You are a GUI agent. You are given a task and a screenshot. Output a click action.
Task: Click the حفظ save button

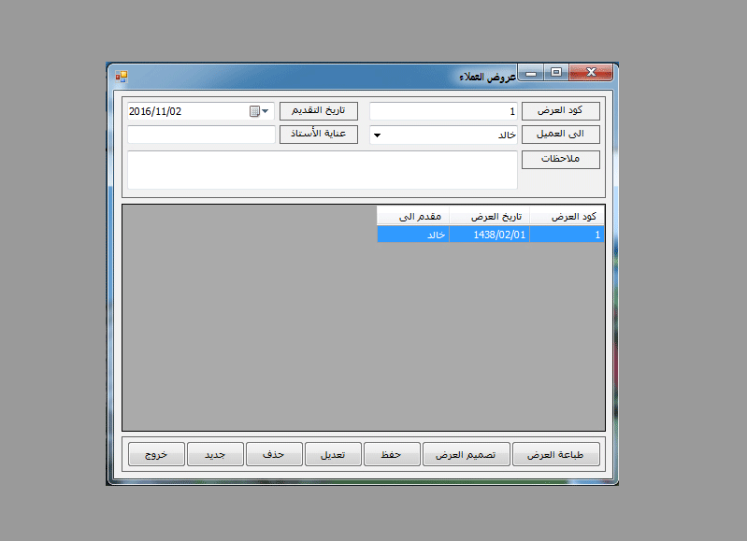(x=392, y=454)
